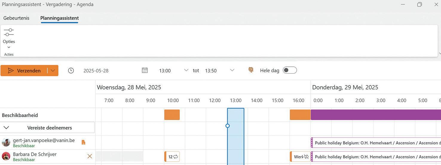Viewport: 441px width, 165px height.
Task: Click the time zone globe icon
Action: [x=251, y=70]
